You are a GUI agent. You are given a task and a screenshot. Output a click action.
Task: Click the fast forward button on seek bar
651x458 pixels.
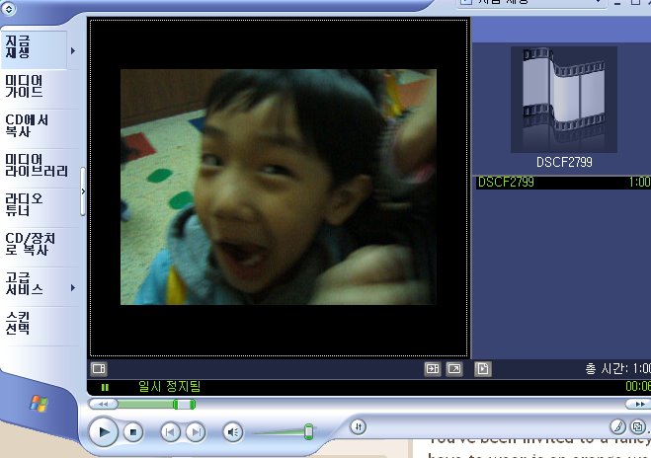pyautogui.click(x=639, y=404)
